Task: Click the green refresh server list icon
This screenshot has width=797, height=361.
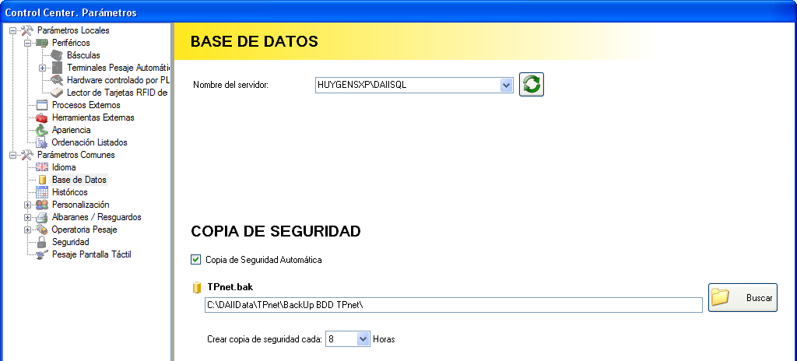Action: click(532, 85)
